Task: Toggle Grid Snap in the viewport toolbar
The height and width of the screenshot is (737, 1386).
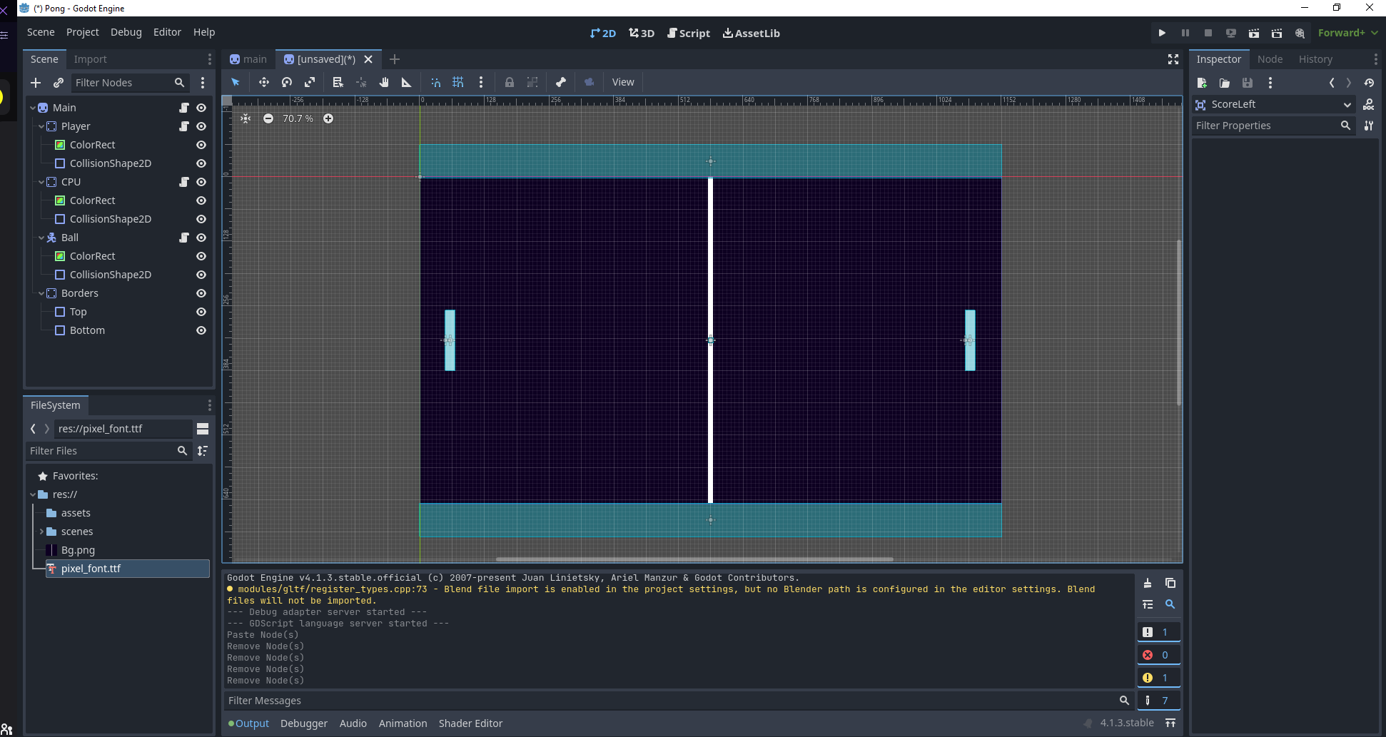Action: point(458,82)
